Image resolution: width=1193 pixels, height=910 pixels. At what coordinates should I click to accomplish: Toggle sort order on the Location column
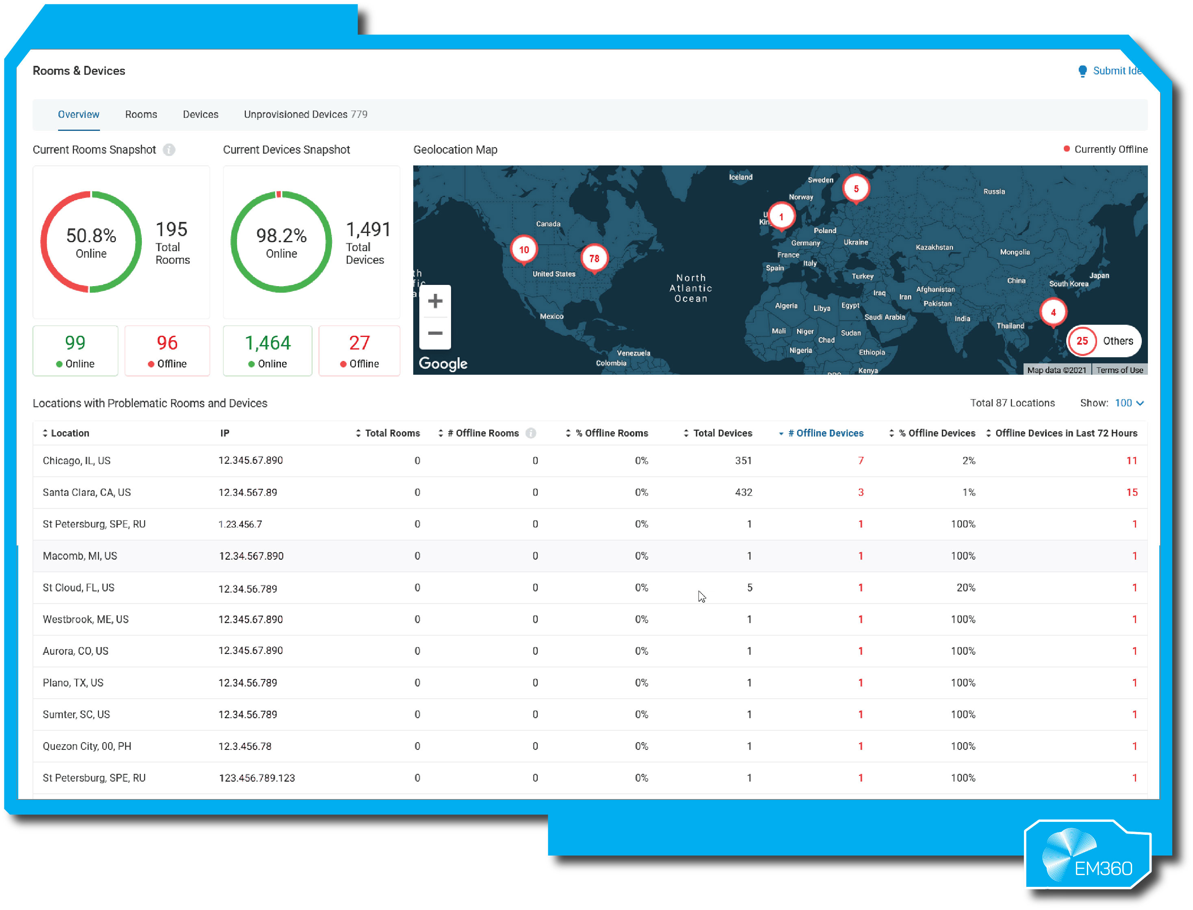(x=45, y=433)
